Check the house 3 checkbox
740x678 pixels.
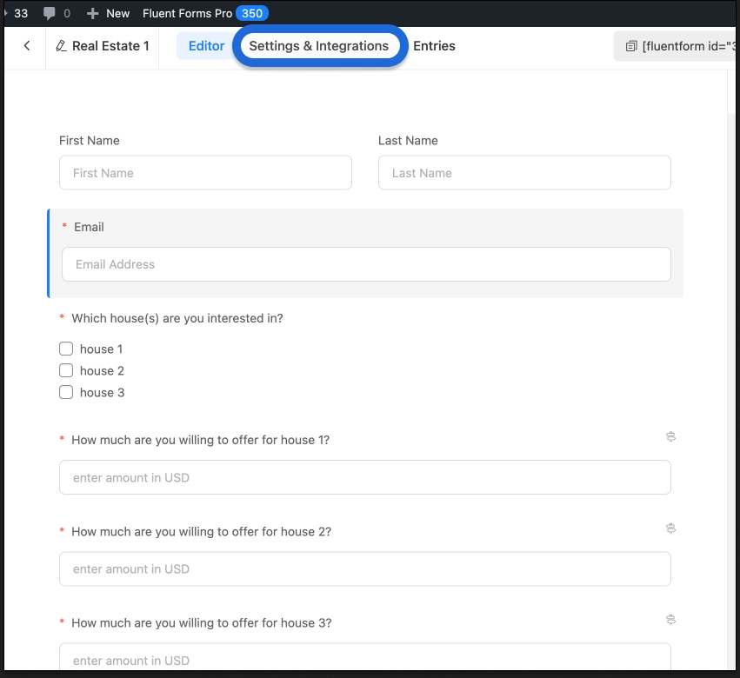(x=66, y=392)
